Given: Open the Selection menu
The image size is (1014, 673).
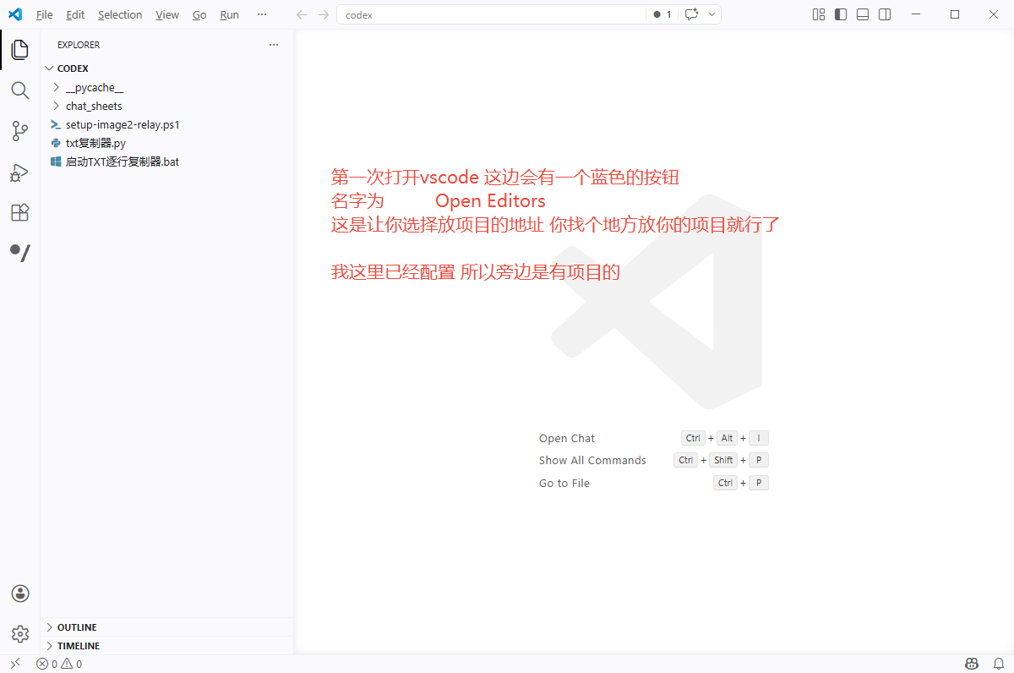Looking at the screenshot, I should (x=120, y=14).
